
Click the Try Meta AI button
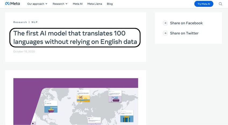(x=204, y=4)
